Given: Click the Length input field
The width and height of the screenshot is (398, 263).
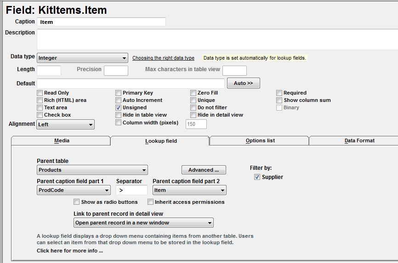Looking at the screenshot, I should pyautogui.click(x=49, y=71).
